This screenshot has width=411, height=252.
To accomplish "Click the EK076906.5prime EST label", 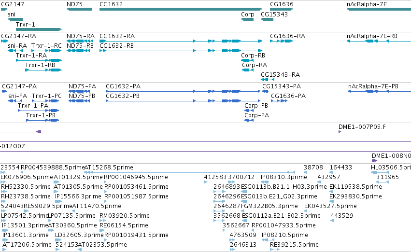I will point(27,177).
